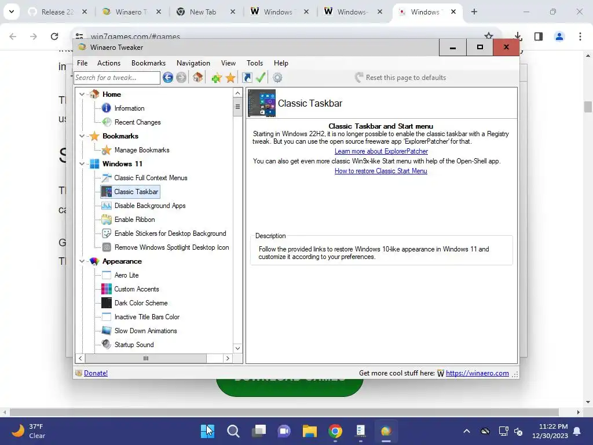Open bookmarks via the yellow star toolbar icon
This screenshot has height=445, width=593.
click(230, 78)
